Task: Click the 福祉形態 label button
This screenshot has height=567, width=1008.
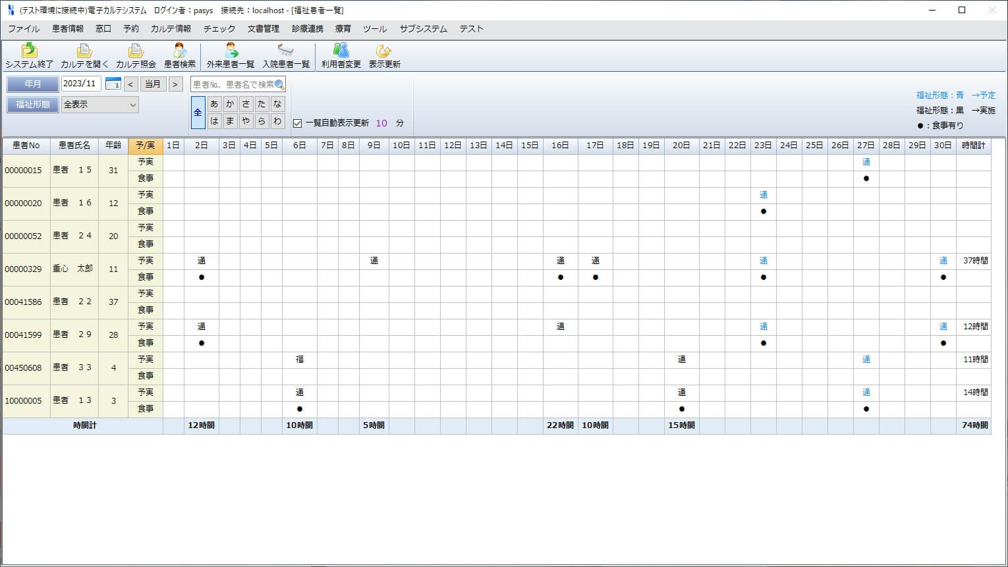Action: tap(33, 105)
